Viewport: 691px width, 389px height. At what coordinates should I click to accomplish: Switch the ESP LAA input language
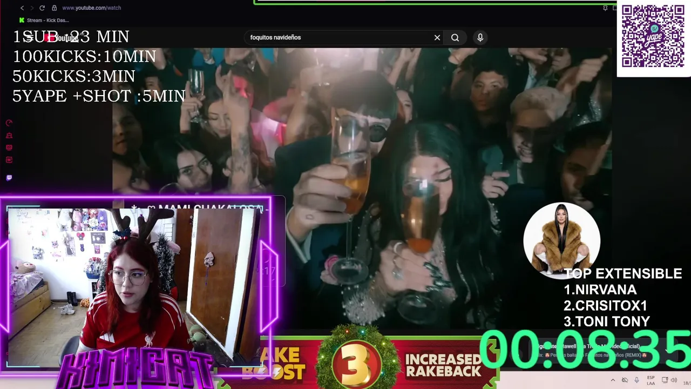(651, 380)
